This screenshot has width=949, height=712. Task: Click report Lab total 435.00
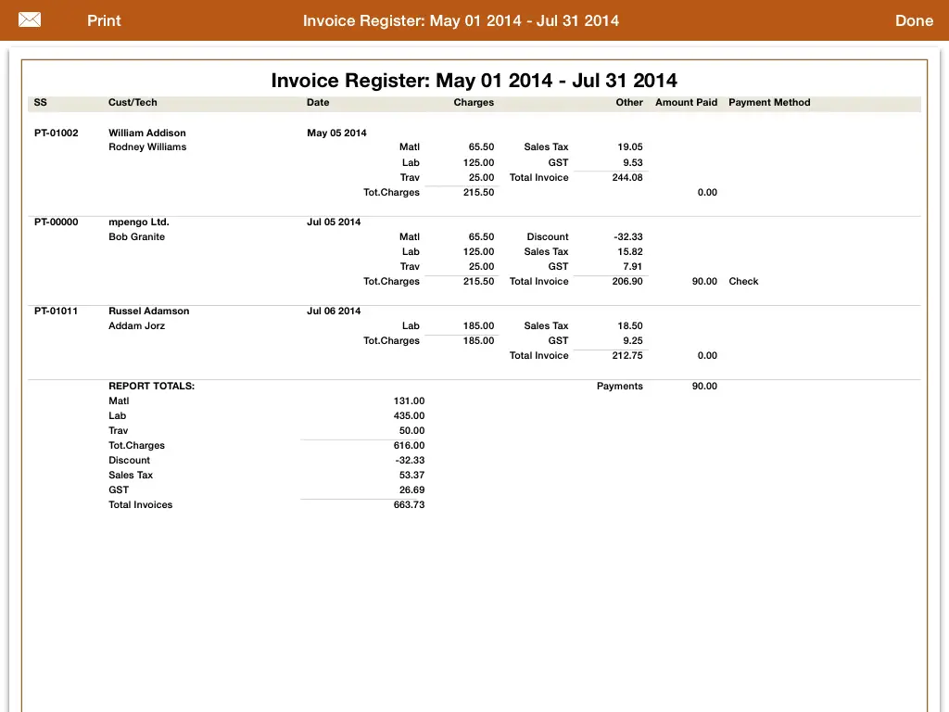[409, 415]
